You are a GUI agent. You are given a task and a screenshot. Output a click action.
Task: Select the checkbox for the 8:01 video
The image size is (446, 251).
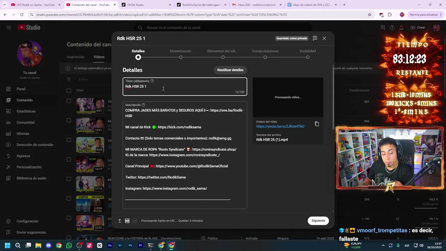click(69, 101)
